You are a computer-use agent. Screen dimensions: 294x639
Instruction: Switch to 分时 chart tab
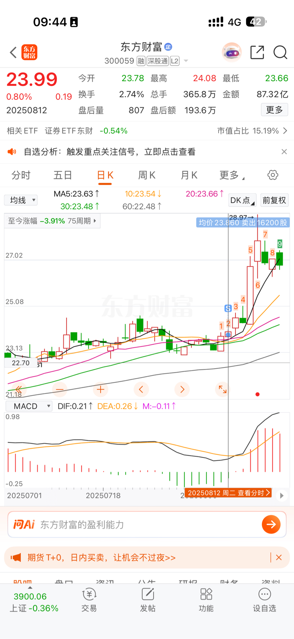point(21,175)
